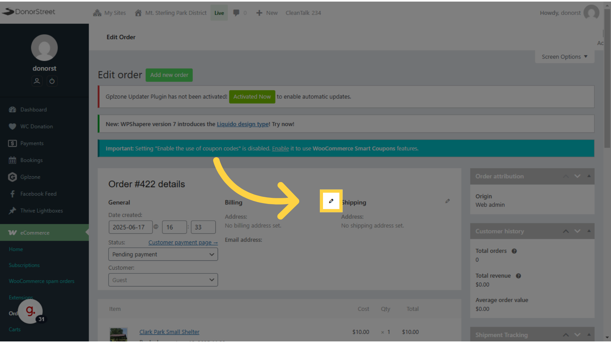The height and width of the screenshot is (343, 611).
Task: Open Thrive Lightboxes pin item
Action: coord(41,211)
